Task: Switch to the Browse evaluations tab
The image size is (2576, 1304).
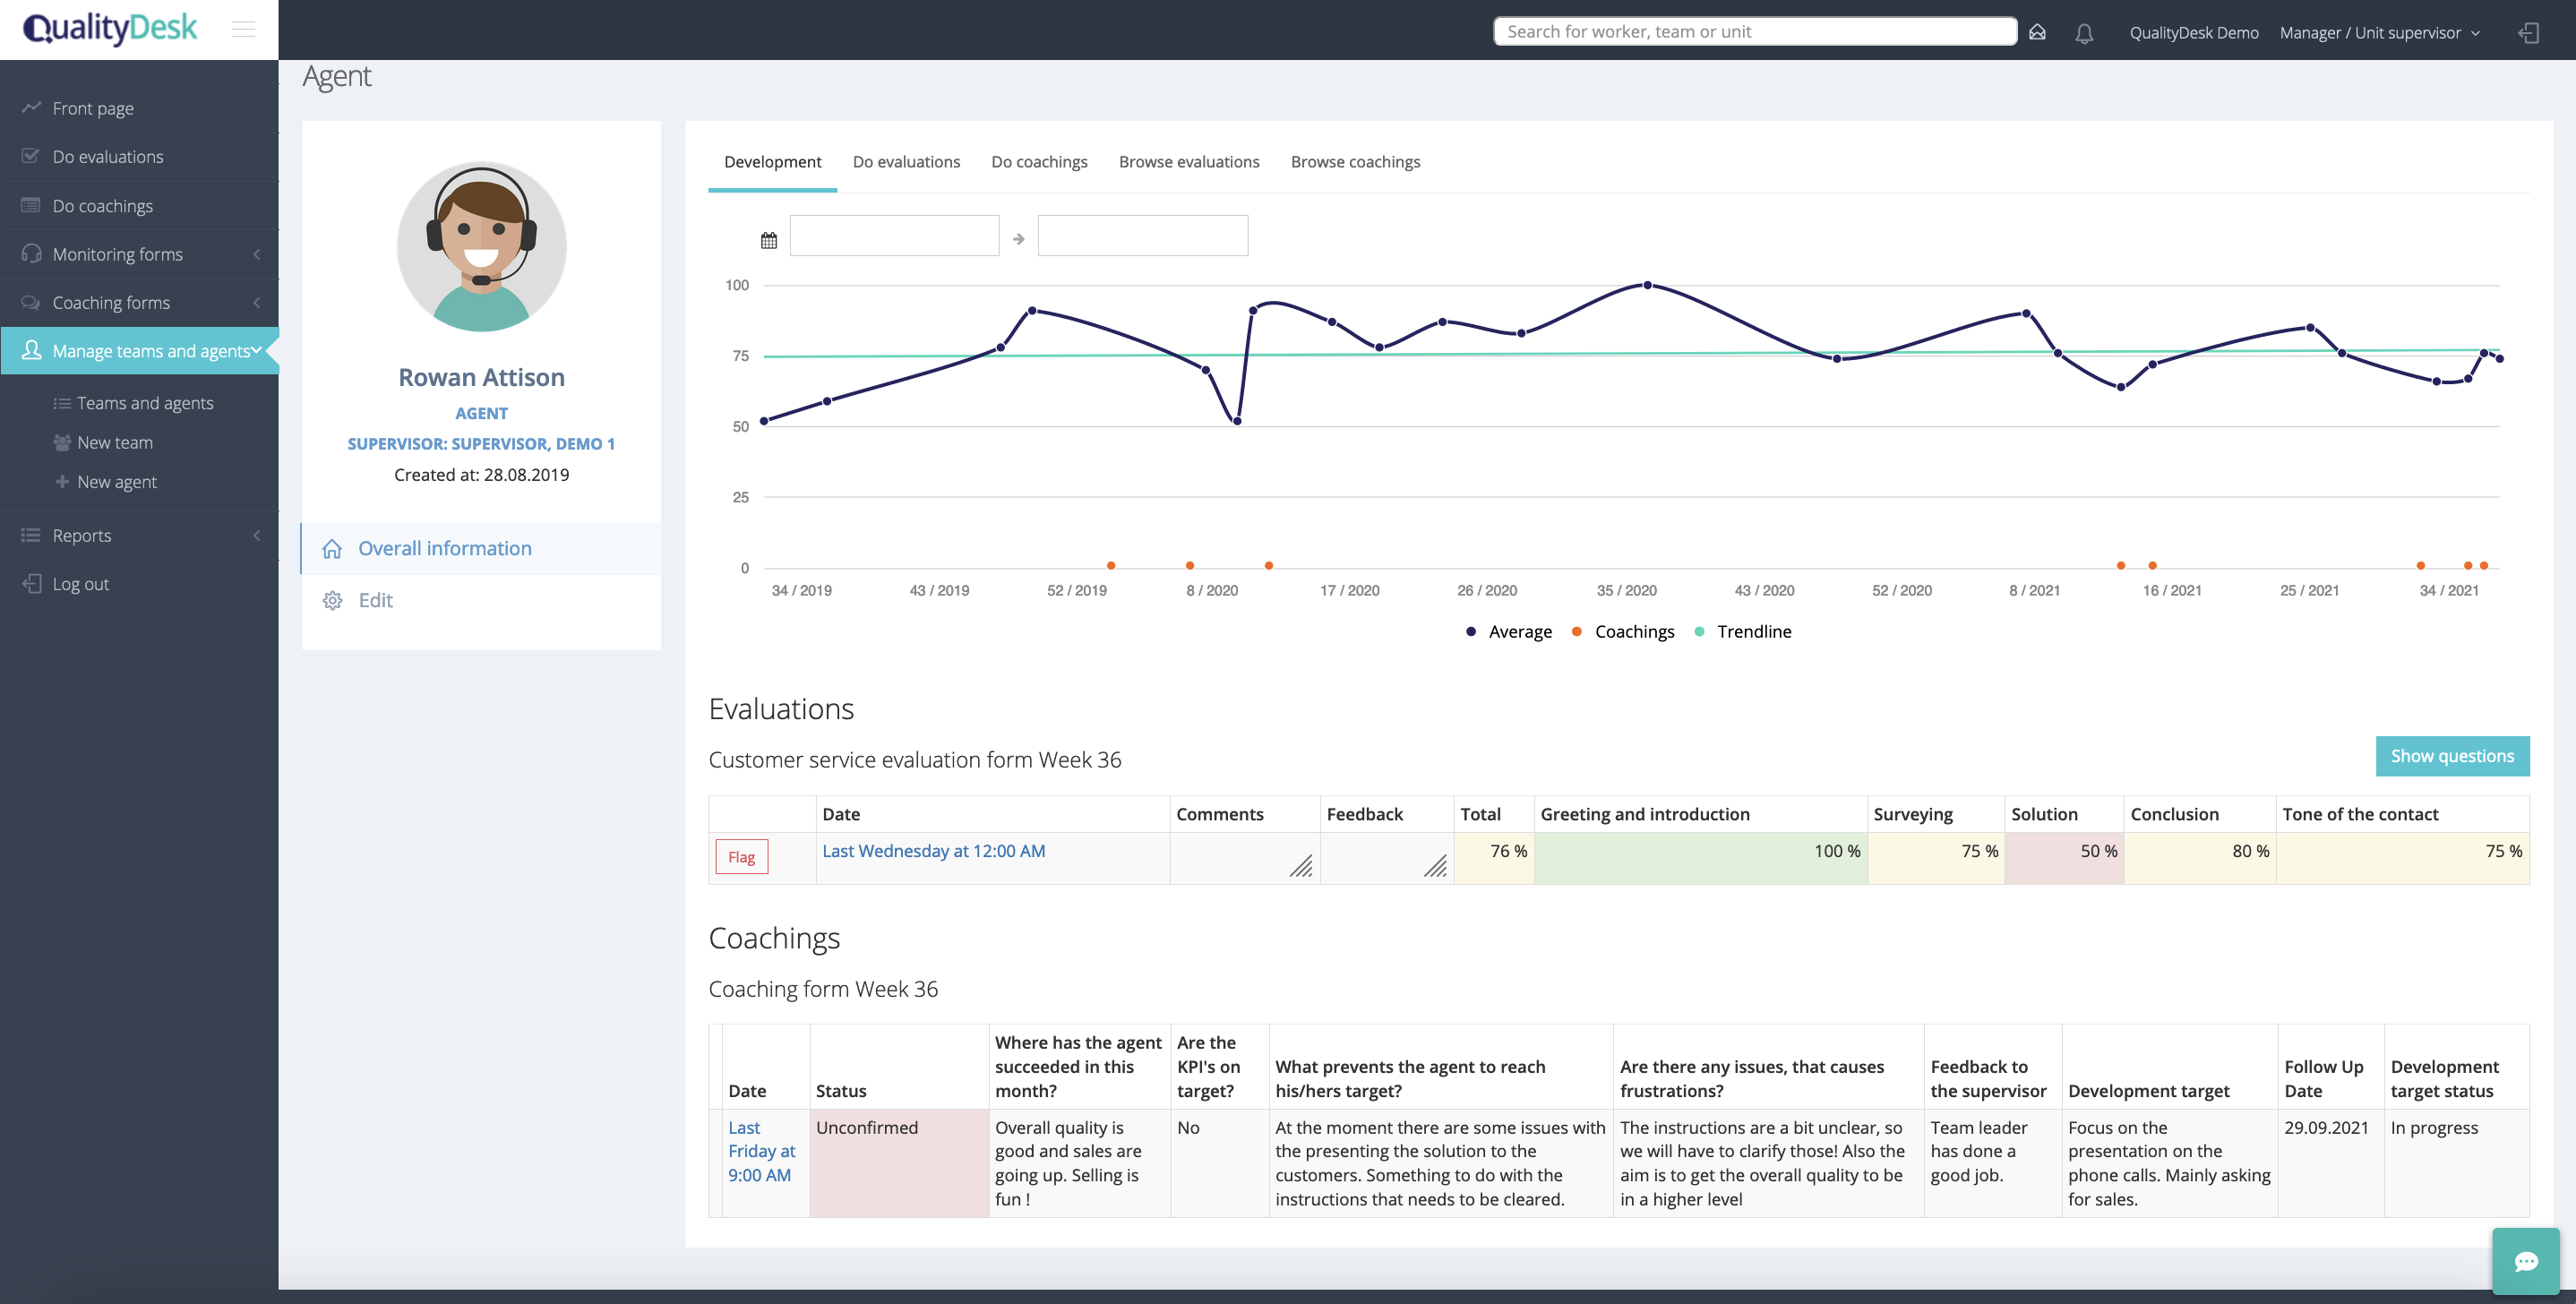Action: tap(1189, 162)
